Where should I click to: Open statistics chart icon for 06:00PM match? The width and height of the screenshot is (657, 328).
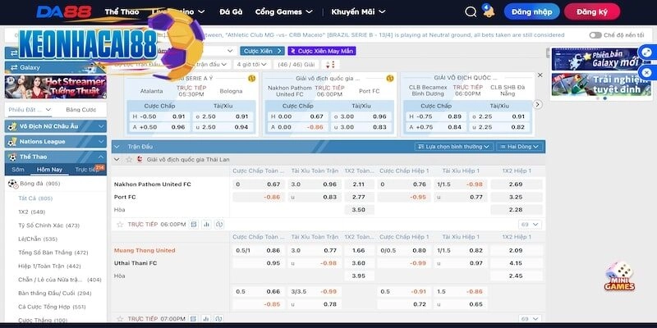[206, 224]
